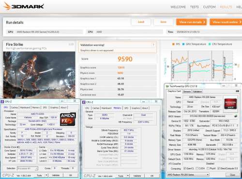This screenshot has width=242, height=179.
Task: Open the WELCOME menu in 3DMark
Action: point(178,7)
